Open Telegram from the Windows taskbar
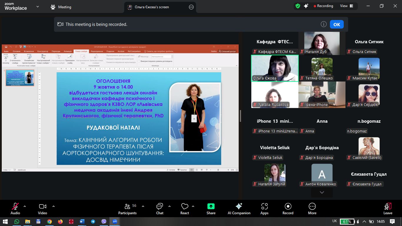 93,222
